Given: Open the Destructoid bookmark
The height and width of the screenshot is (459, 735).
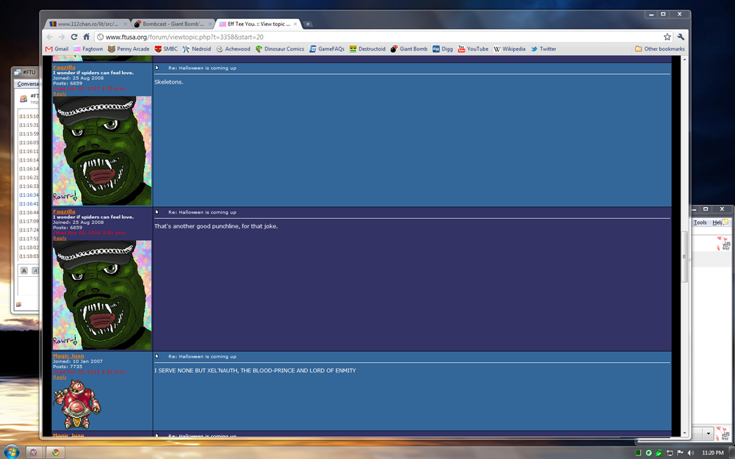Looking at the screenshot, I should [367, 48].
